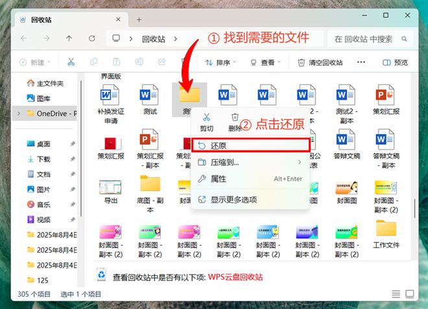Open the Sort (排序) dropdown

coord(220,62)
